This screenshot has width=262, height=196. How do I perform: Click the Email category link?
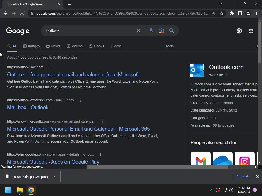pyautogui.click(x=212, y=118)
